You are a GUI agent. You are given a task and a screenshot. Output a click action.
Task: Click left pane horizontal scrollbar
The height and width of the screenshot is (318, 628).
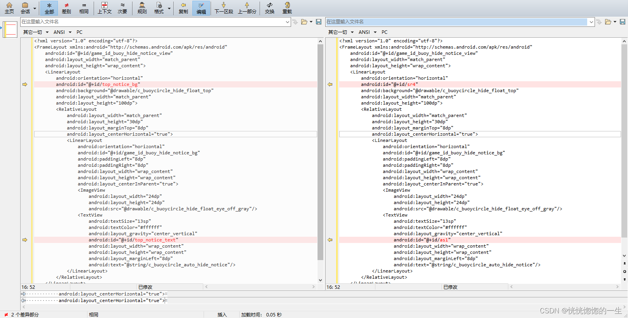[x=260, y=287]
